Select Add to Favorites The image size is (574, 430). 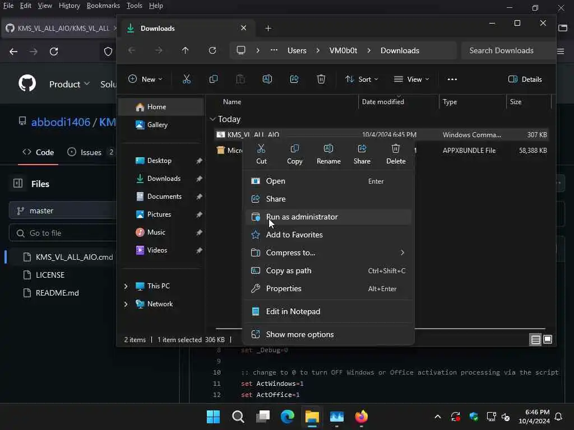[328, 235]
